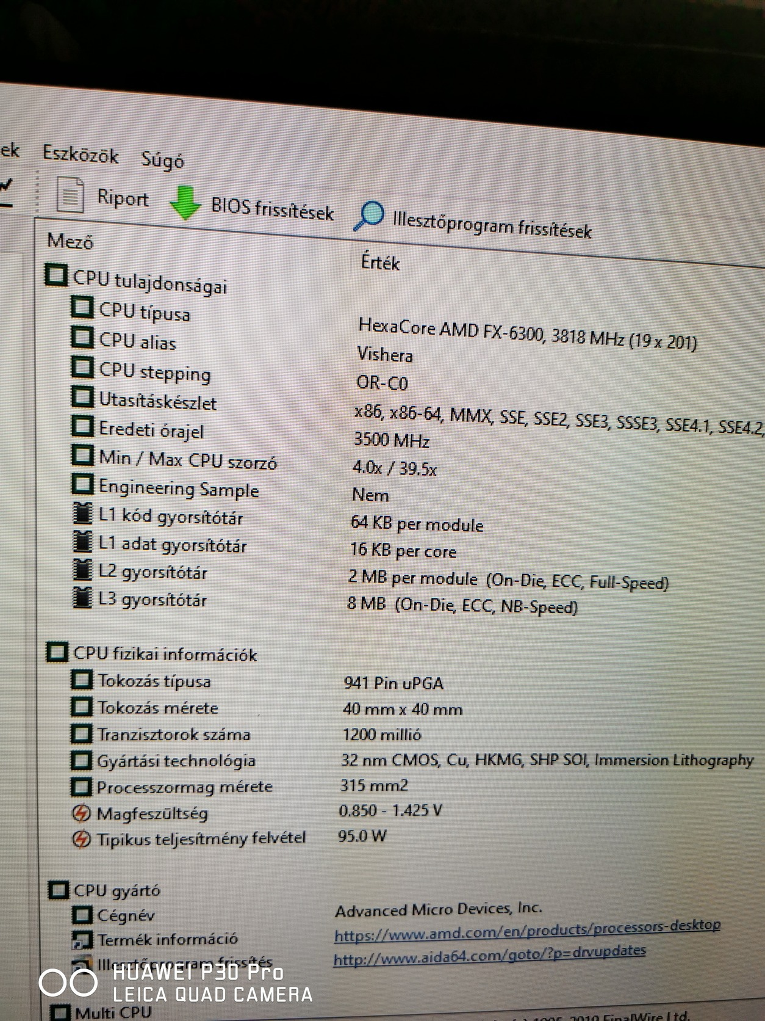Select the Cégnév row icon
Screen dimensions: 765x1021
(82, 914)
